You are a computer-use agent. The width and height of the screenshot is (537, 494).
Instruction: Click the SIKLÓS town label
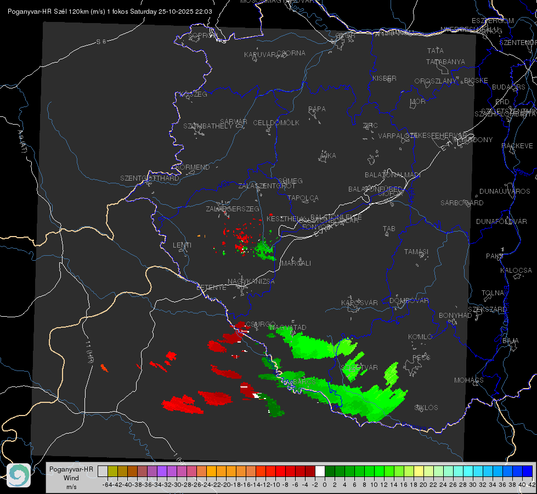[x=426, y=408]
